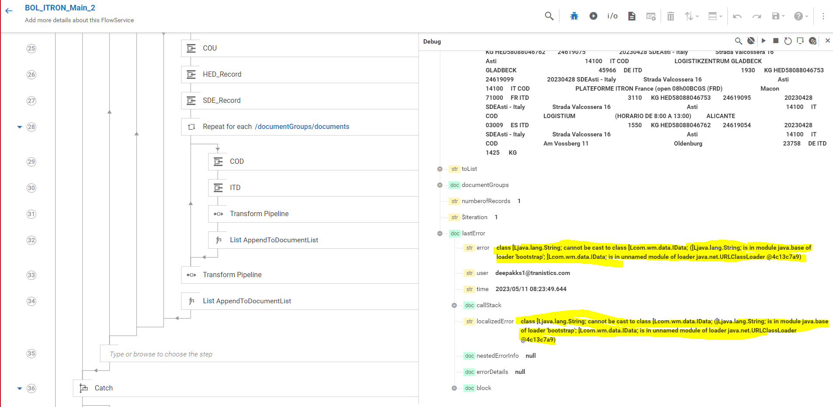Go back using the arrow button

point(9,10)
